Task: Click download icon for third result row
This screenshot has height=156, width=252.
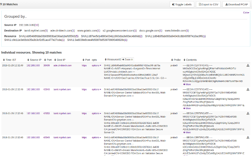Action: click(248, 113)
